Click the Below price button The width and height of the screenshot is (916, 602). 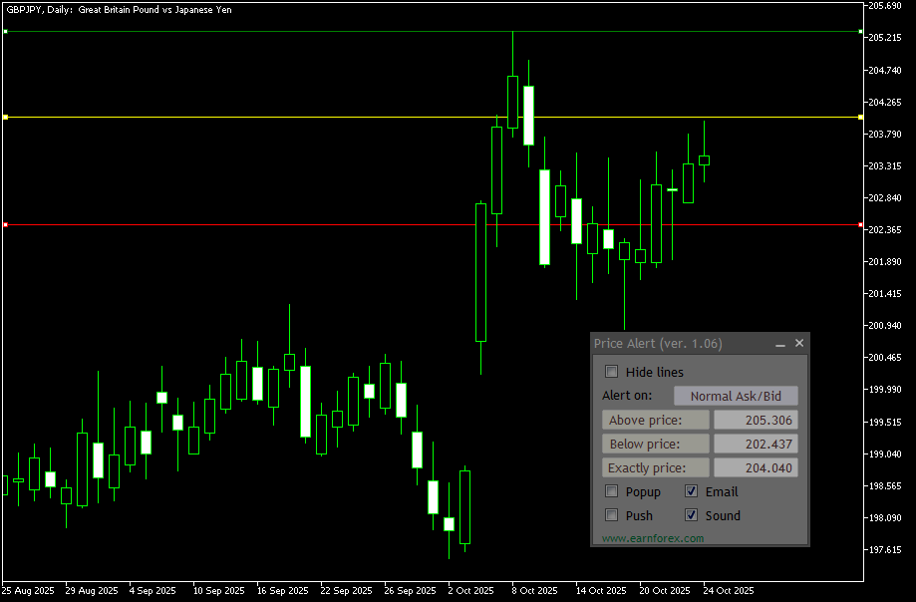click(655, 444)
